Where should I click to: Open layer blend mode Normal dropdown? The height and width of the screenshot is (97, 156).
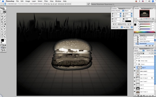point(139,51)
